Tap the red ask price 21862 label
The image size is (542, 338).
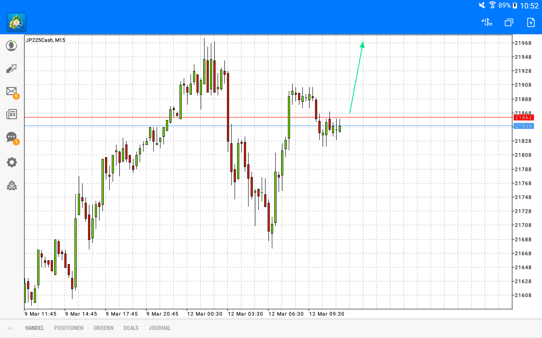(x=523, y=117)
